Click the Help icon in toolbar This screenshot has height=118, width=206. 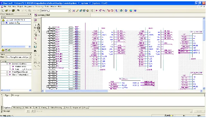point(135,11)
